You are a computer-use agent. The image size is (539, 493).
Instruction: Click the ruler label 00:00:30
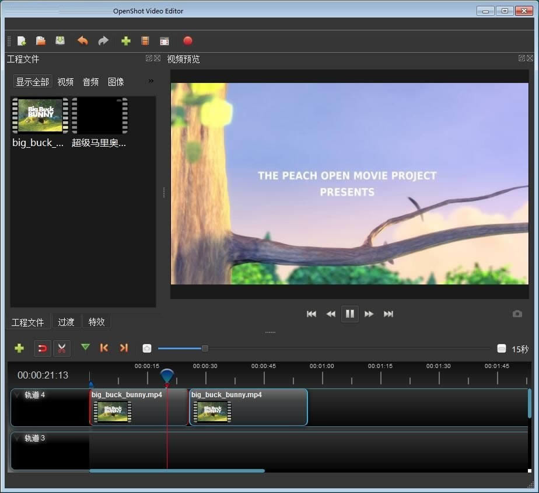(x=205, y=366)
